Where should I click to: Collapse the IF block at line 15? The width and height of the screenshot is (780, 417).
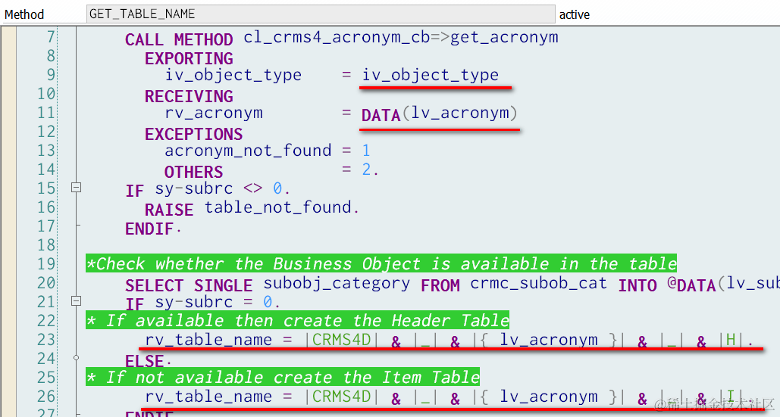pyautogui.click(x=76, y=188)
